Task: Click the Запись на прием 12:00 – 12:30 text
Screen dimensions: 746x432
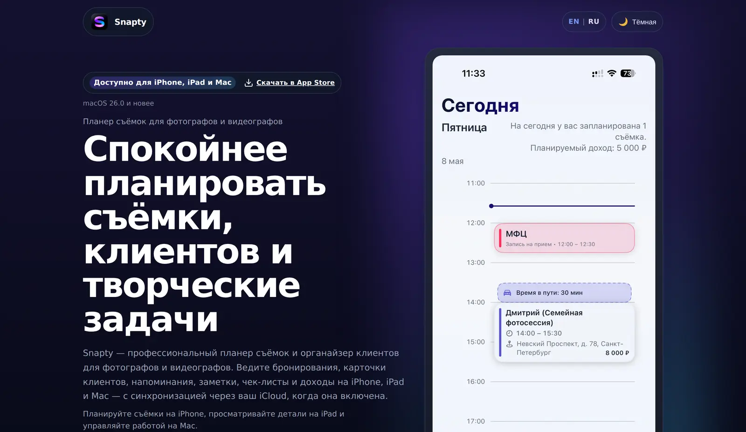Action: coord(550,244)
